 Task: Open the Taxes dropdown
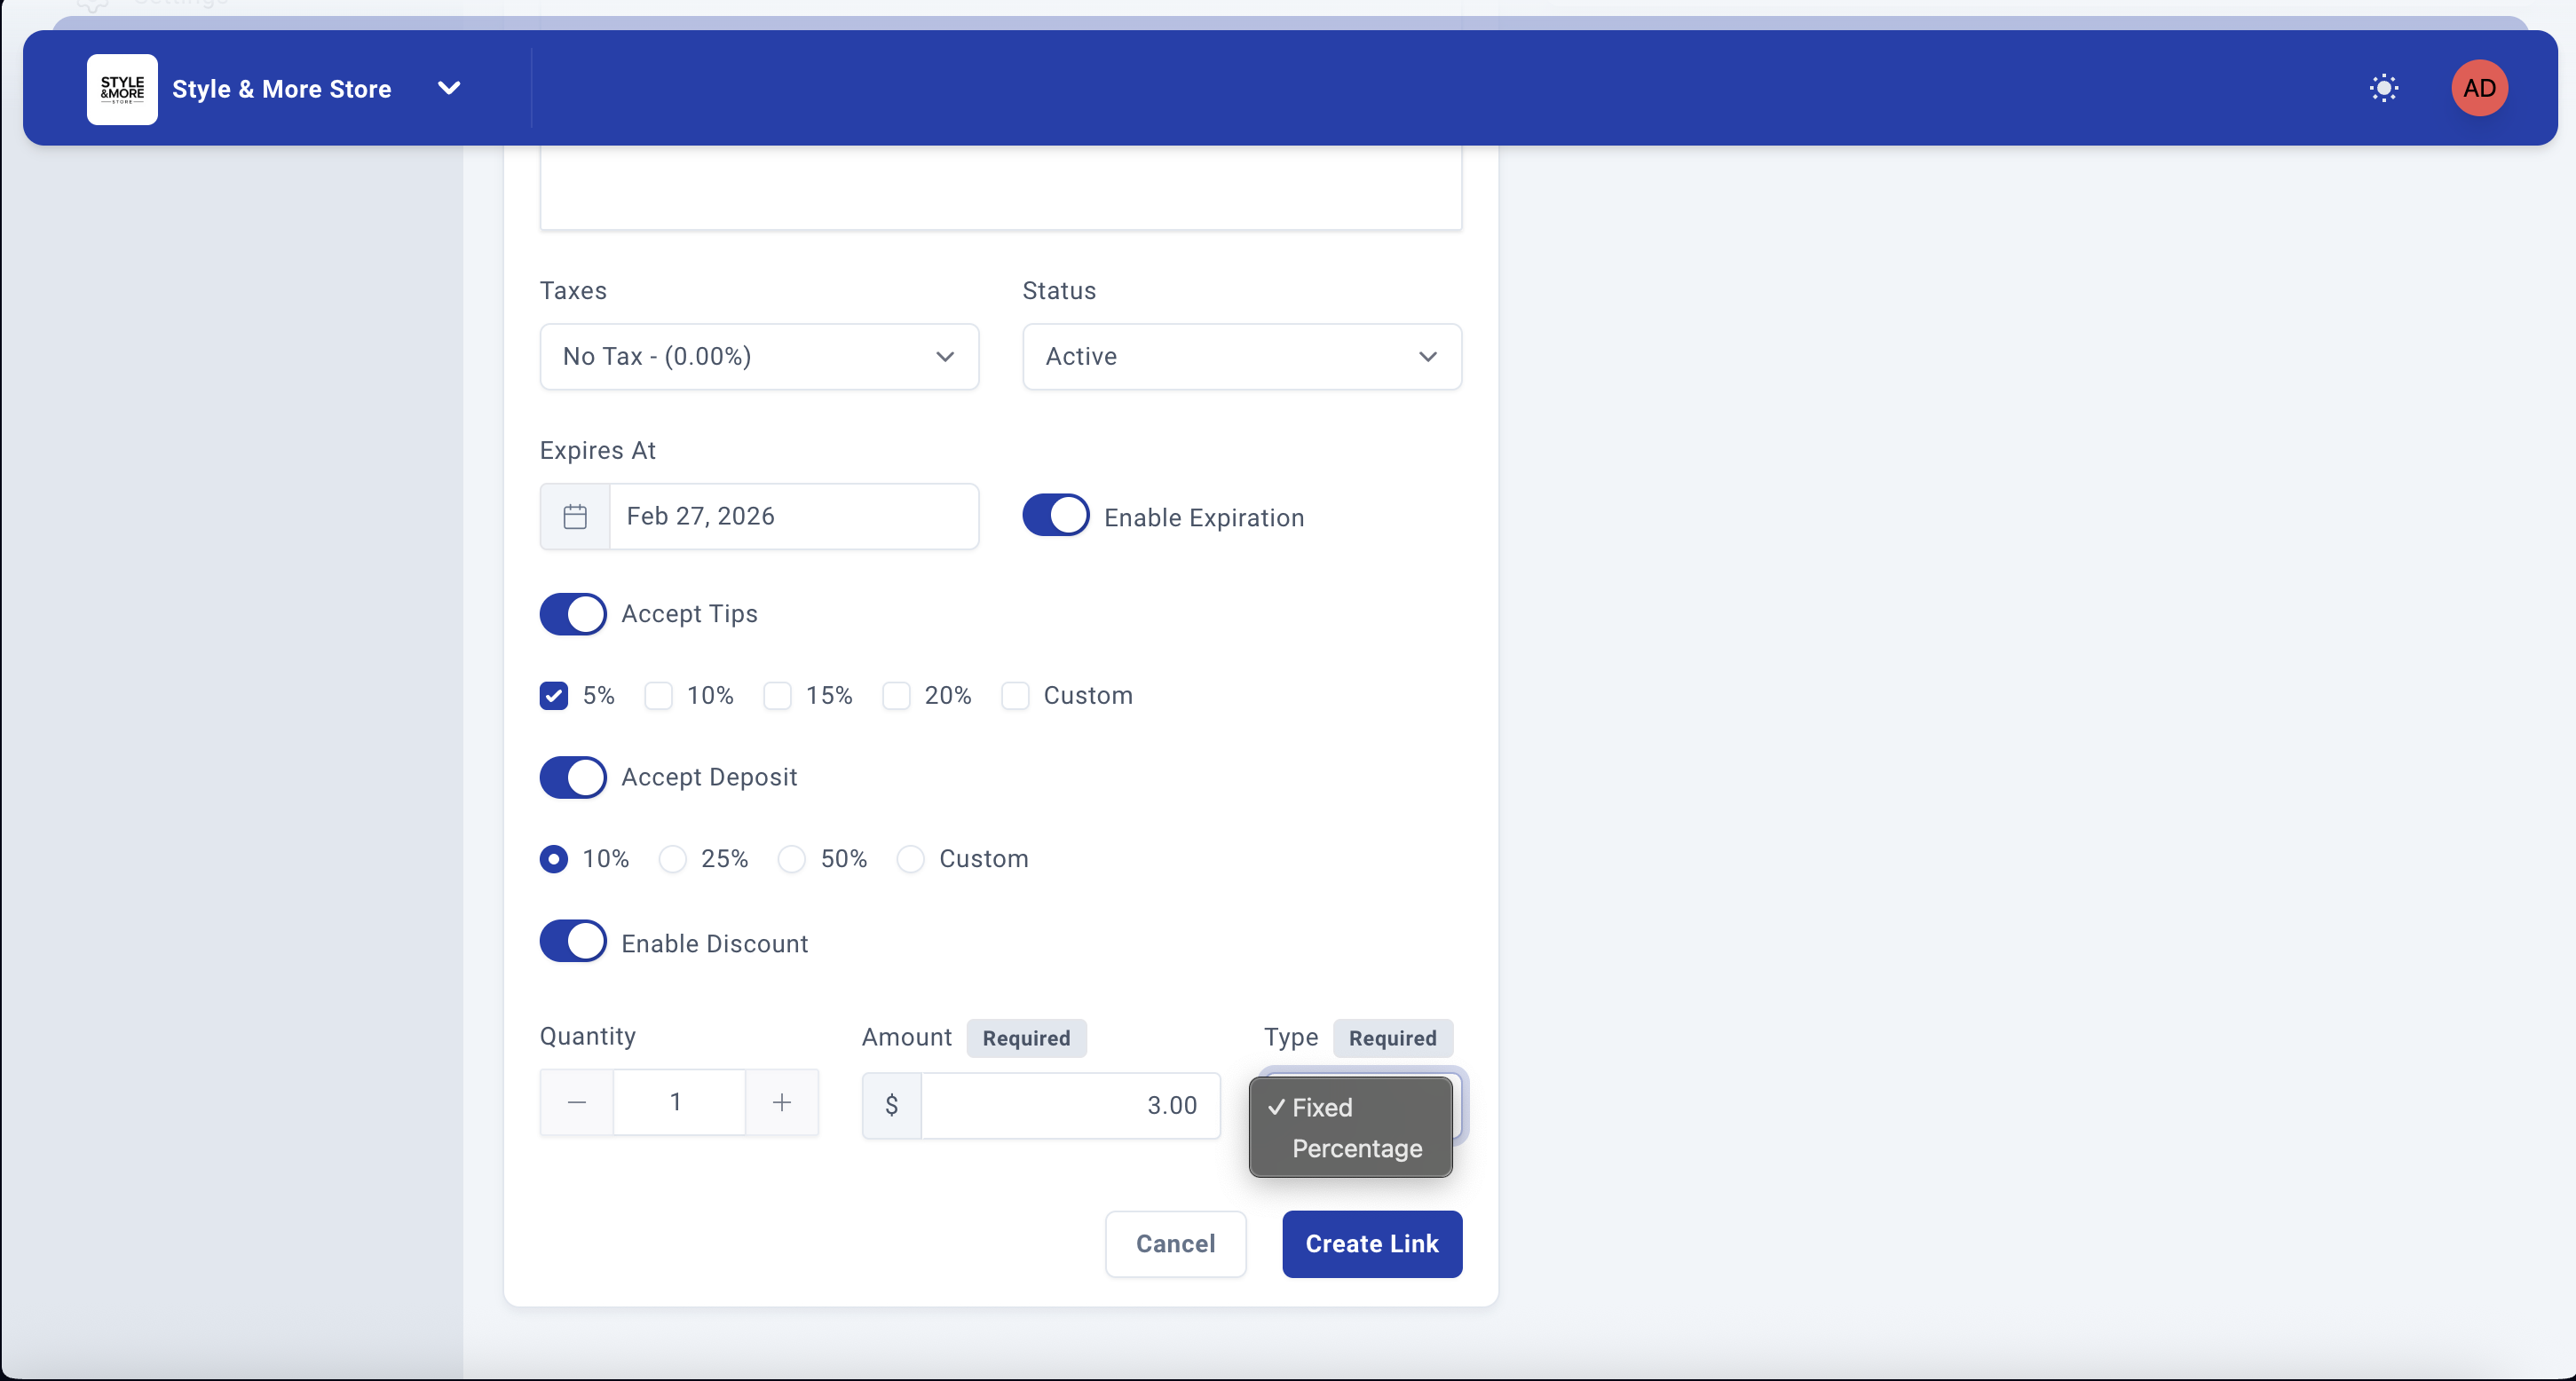758,357
